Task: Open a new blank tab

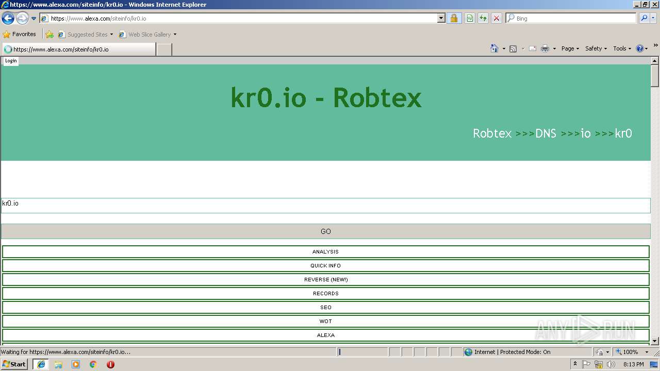Action: (x=164, y=49)
